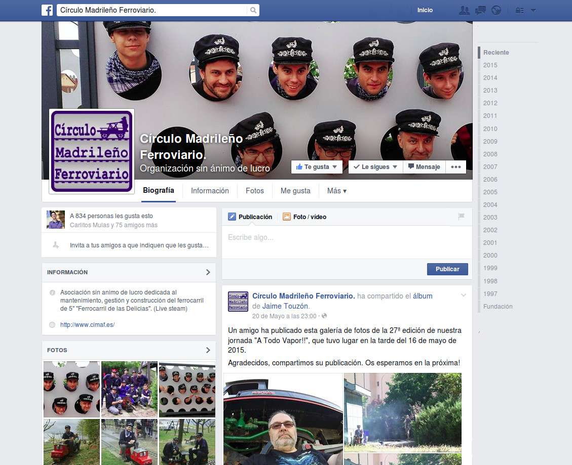The height and width of the screenshot is (465, 572).
Task: Click the Publicar button
Action: [447, 269]
